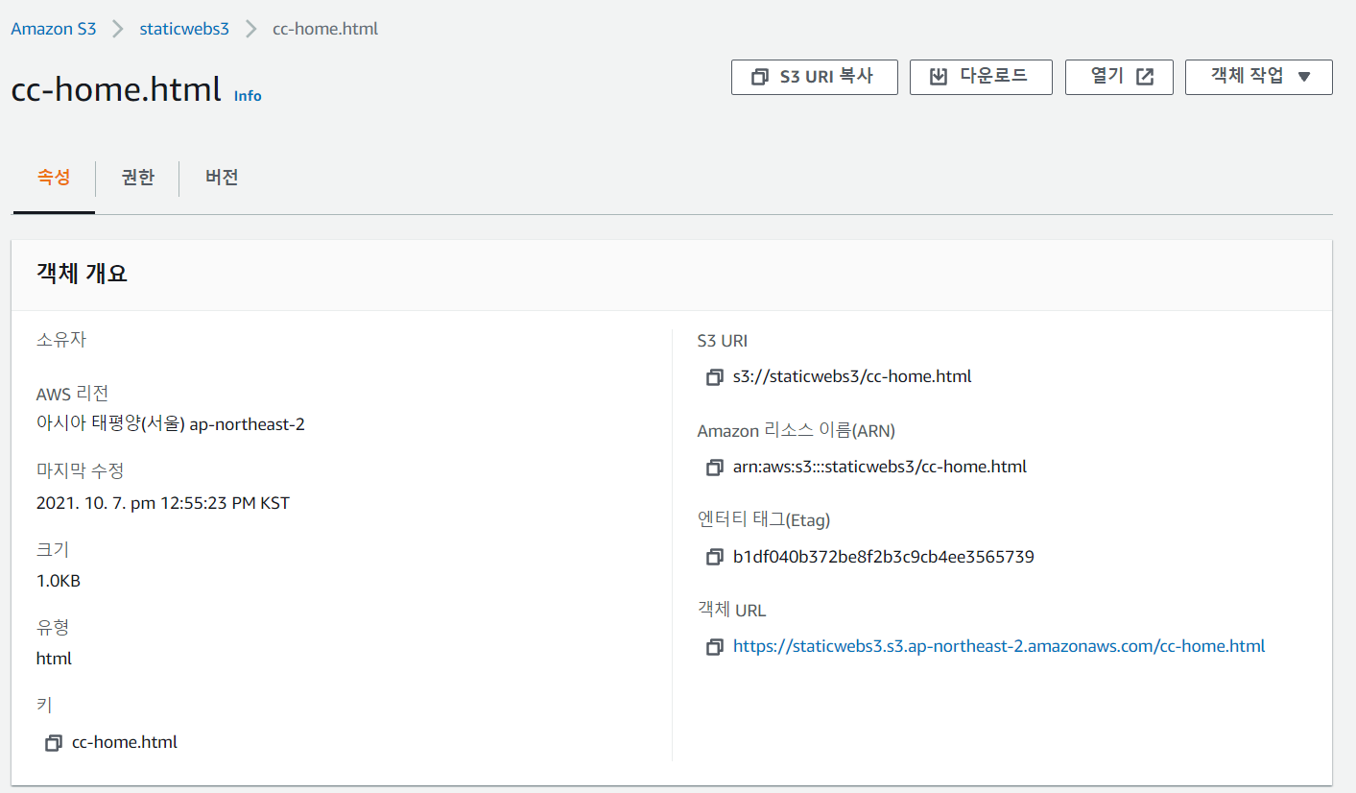1356x793 pixels.
Task: Click the 유형 label
Action: 53,627
